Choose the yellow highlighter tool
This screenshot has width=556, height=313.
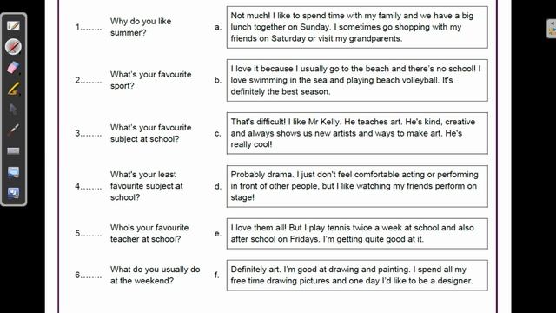pyautogui.click(x=14, y=89)
